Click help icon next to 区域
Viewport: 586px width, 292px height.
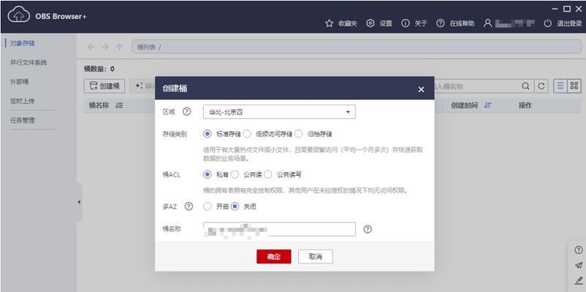(x=186, y=111)
